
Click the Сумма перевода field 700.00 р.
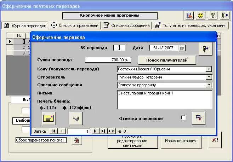[x=108, y=60]
